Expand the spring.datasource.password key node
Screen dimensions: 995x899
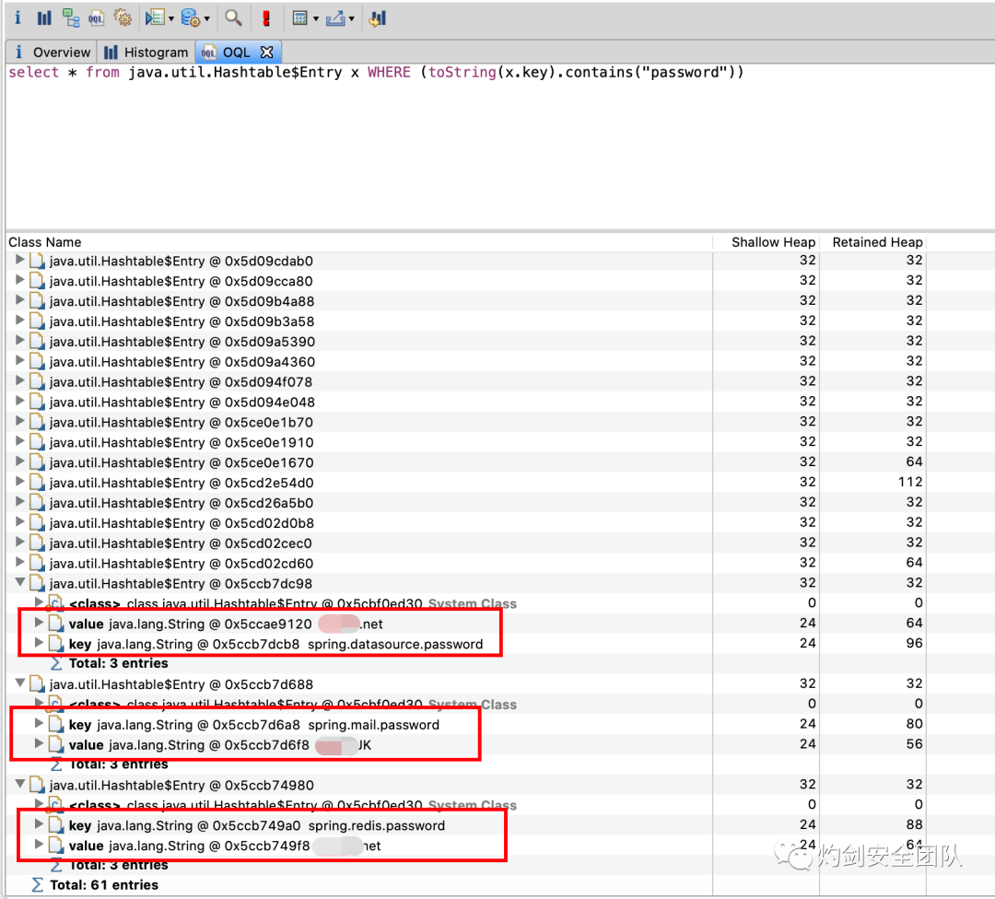pos(39,643)
